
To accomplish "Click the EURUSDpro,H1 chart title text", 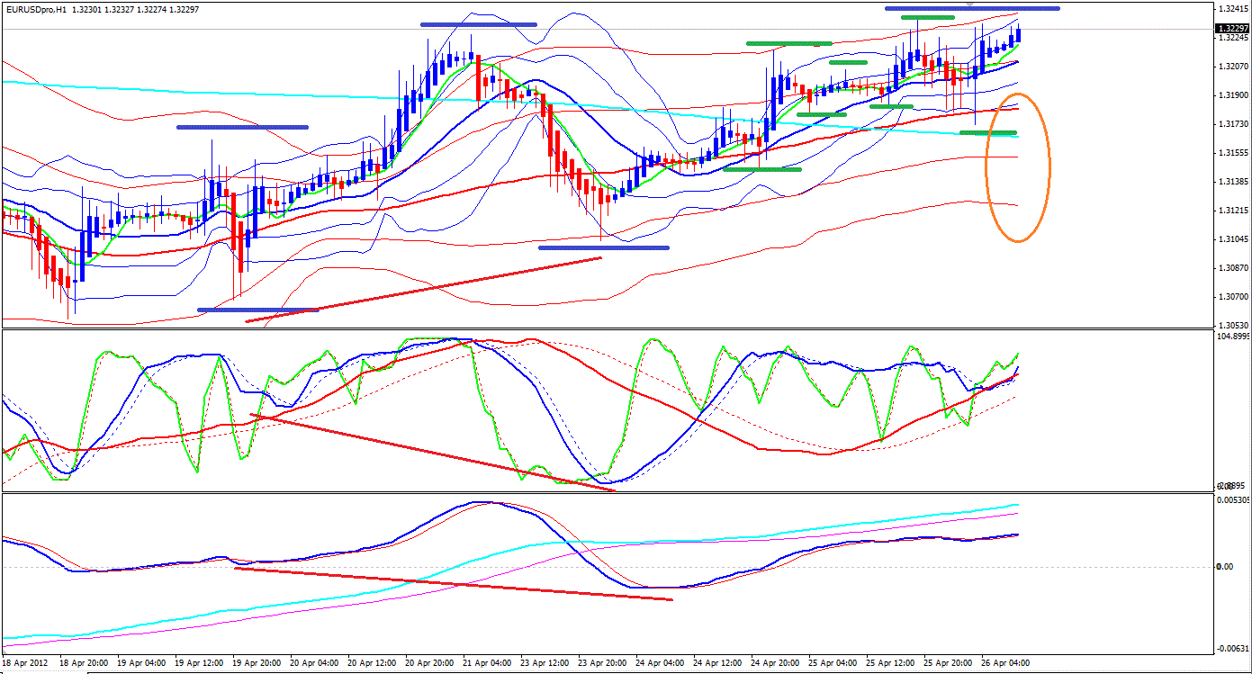I will pos(35,9).
